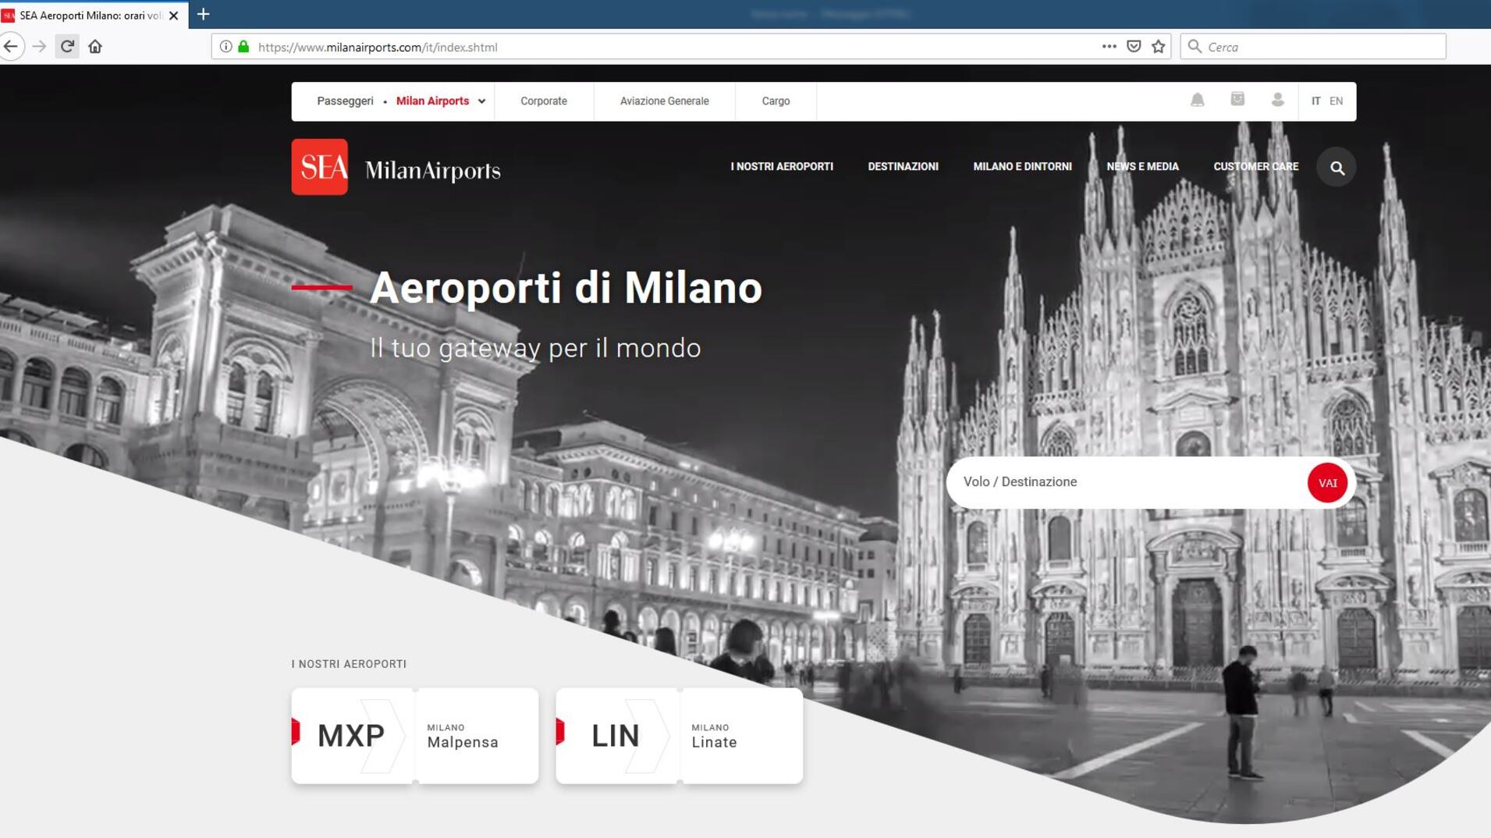This screenshot has height=838, width=1491.
Task: Select MXP Milano Malpensa airport card
Action: (415, 736)
